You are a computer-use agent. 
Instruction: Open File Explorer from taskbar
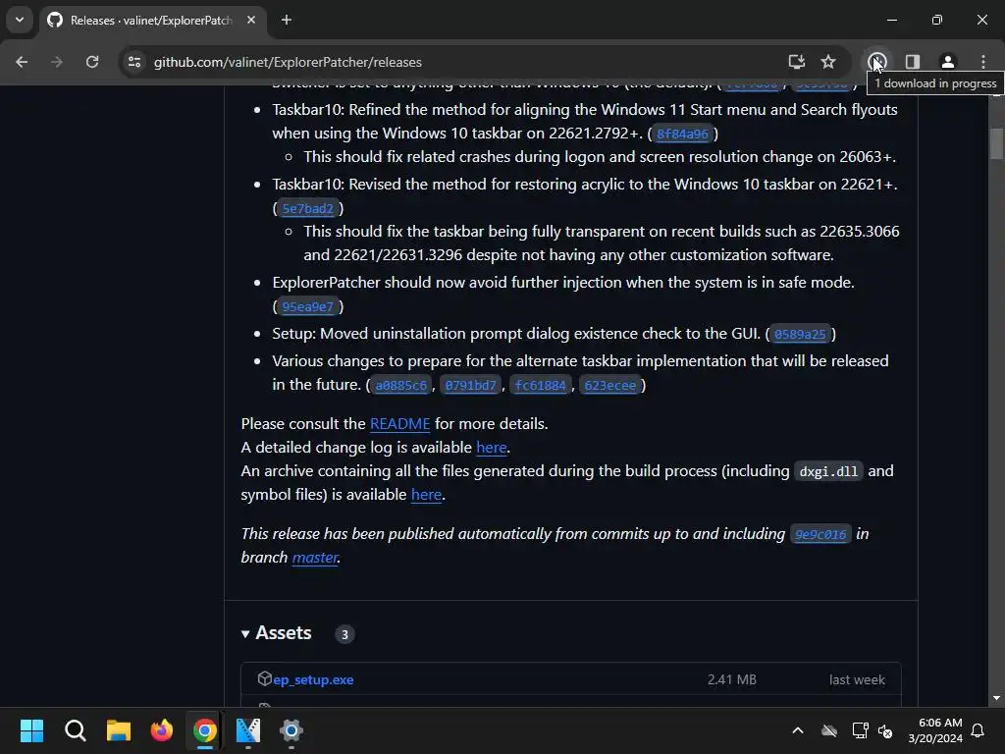point(119,730)
